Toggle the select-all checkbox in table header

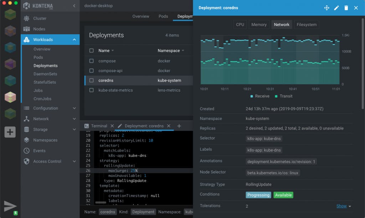click(x=92, y=51)
